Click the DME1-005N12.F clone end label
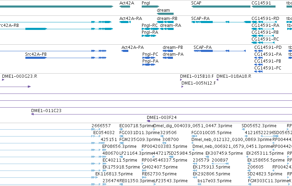This screenshot has height=186, width=292. [199, 83]
